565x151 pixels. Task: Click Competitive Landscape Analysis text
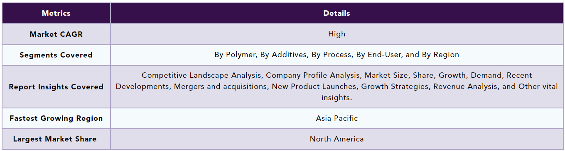pos(202,76)
